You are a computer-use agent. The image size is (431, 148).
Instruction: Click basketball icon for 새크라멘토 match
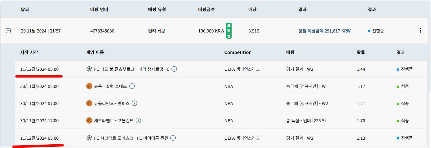coord(89,121)
